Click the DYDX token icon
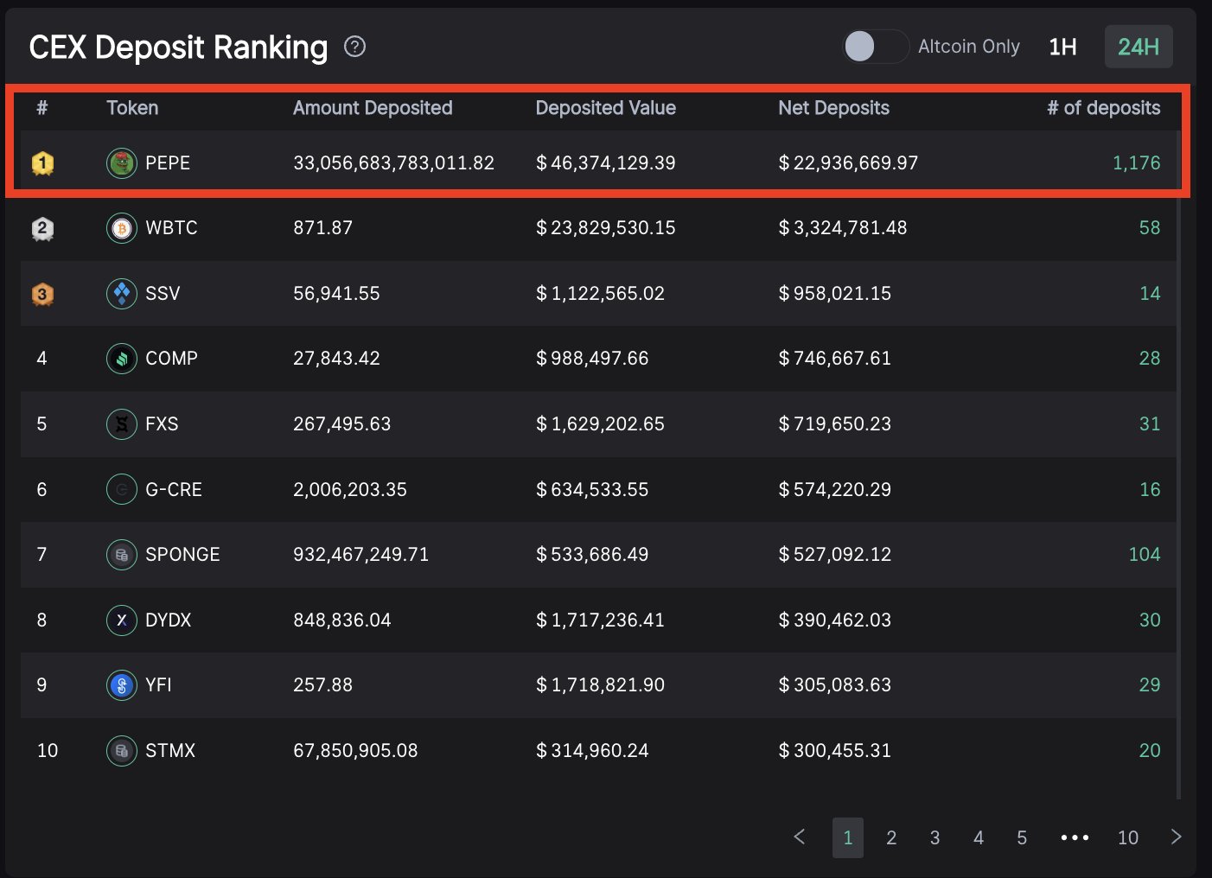This screenshot has width=1212, height=878. tap(122, 620)
